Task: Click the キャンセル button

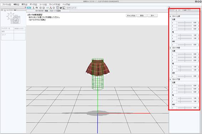Action: pos(131,16)
